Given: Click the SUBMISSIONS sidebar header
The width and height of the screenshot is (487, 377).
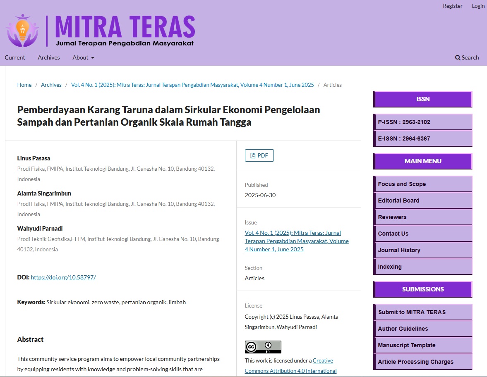Looking at the screenshot, I should 423,289.
